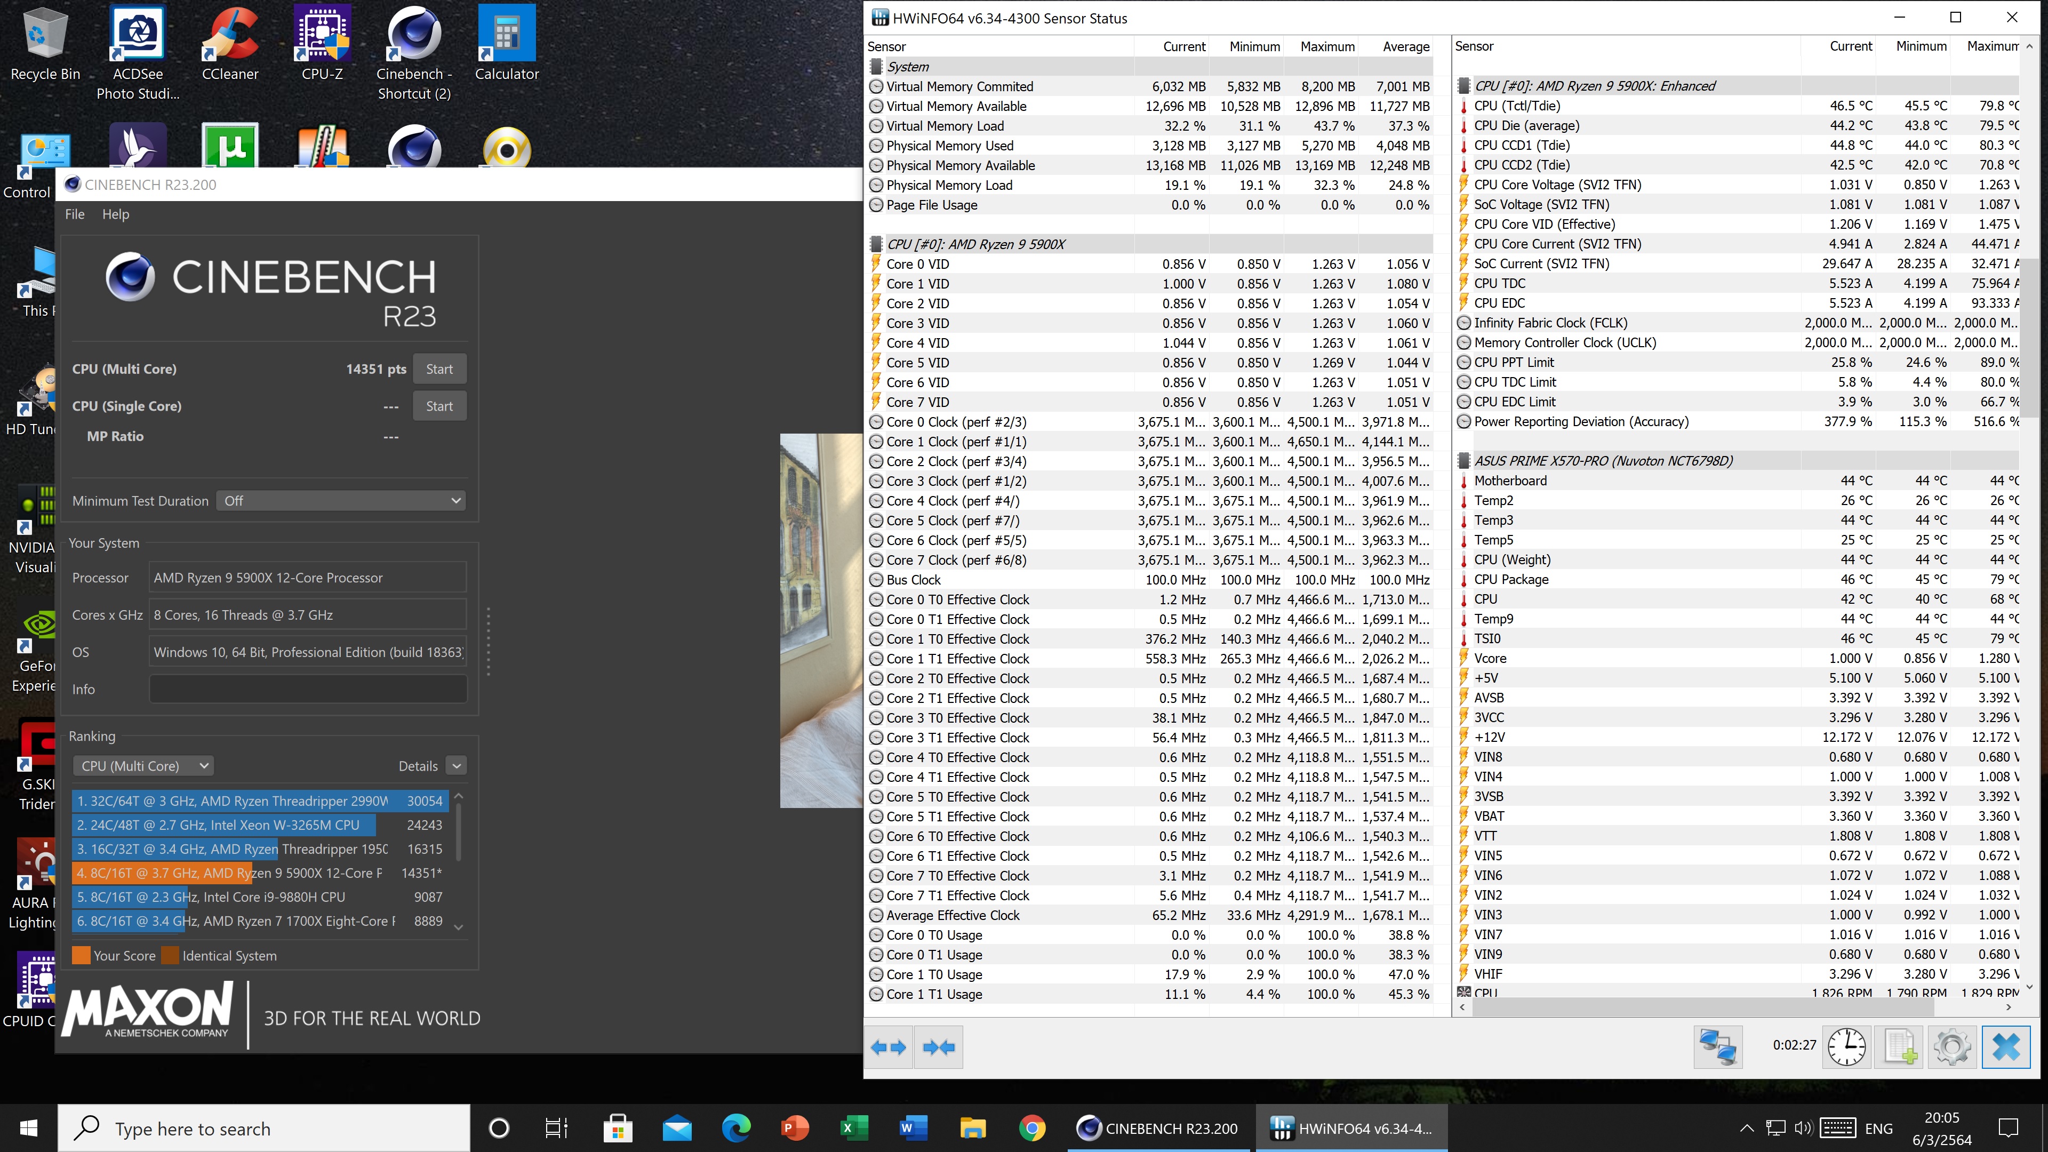The height and width of the screenshot is (1152, 2048).
Task: Launch CCleaner from the desktop
Action: pyautogui.click(x=230, y=44)
